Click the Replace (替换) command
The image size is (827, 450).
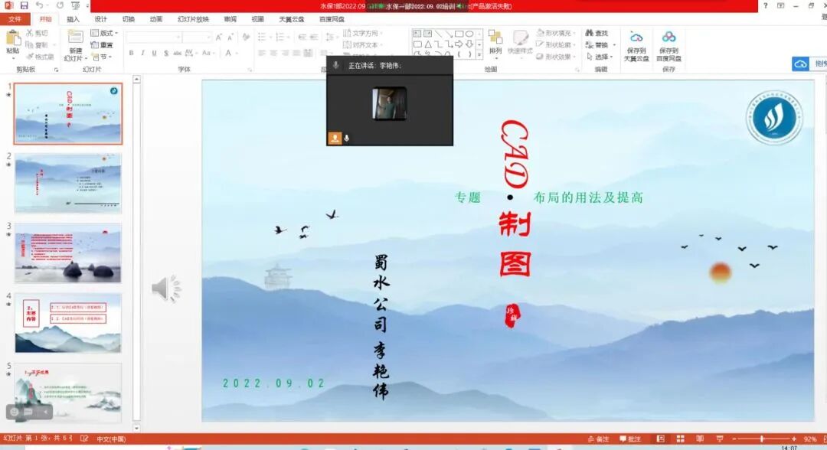[598, 44]
